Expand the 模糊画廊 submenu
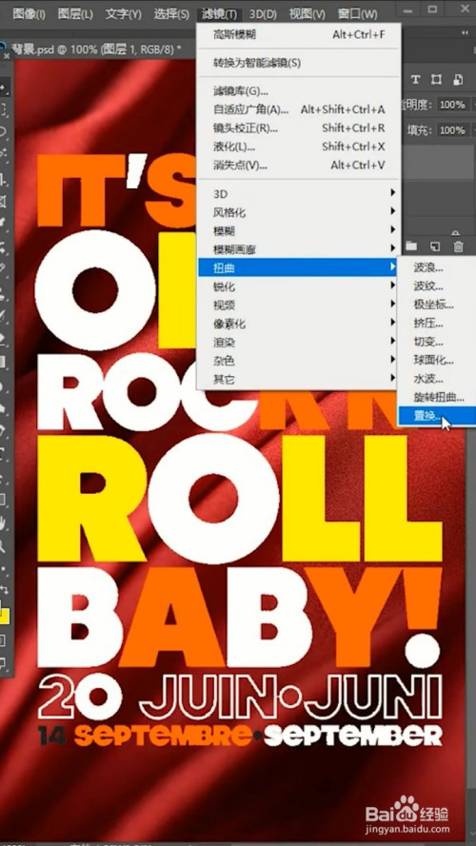The image size is (476, 846). [299, 249]
